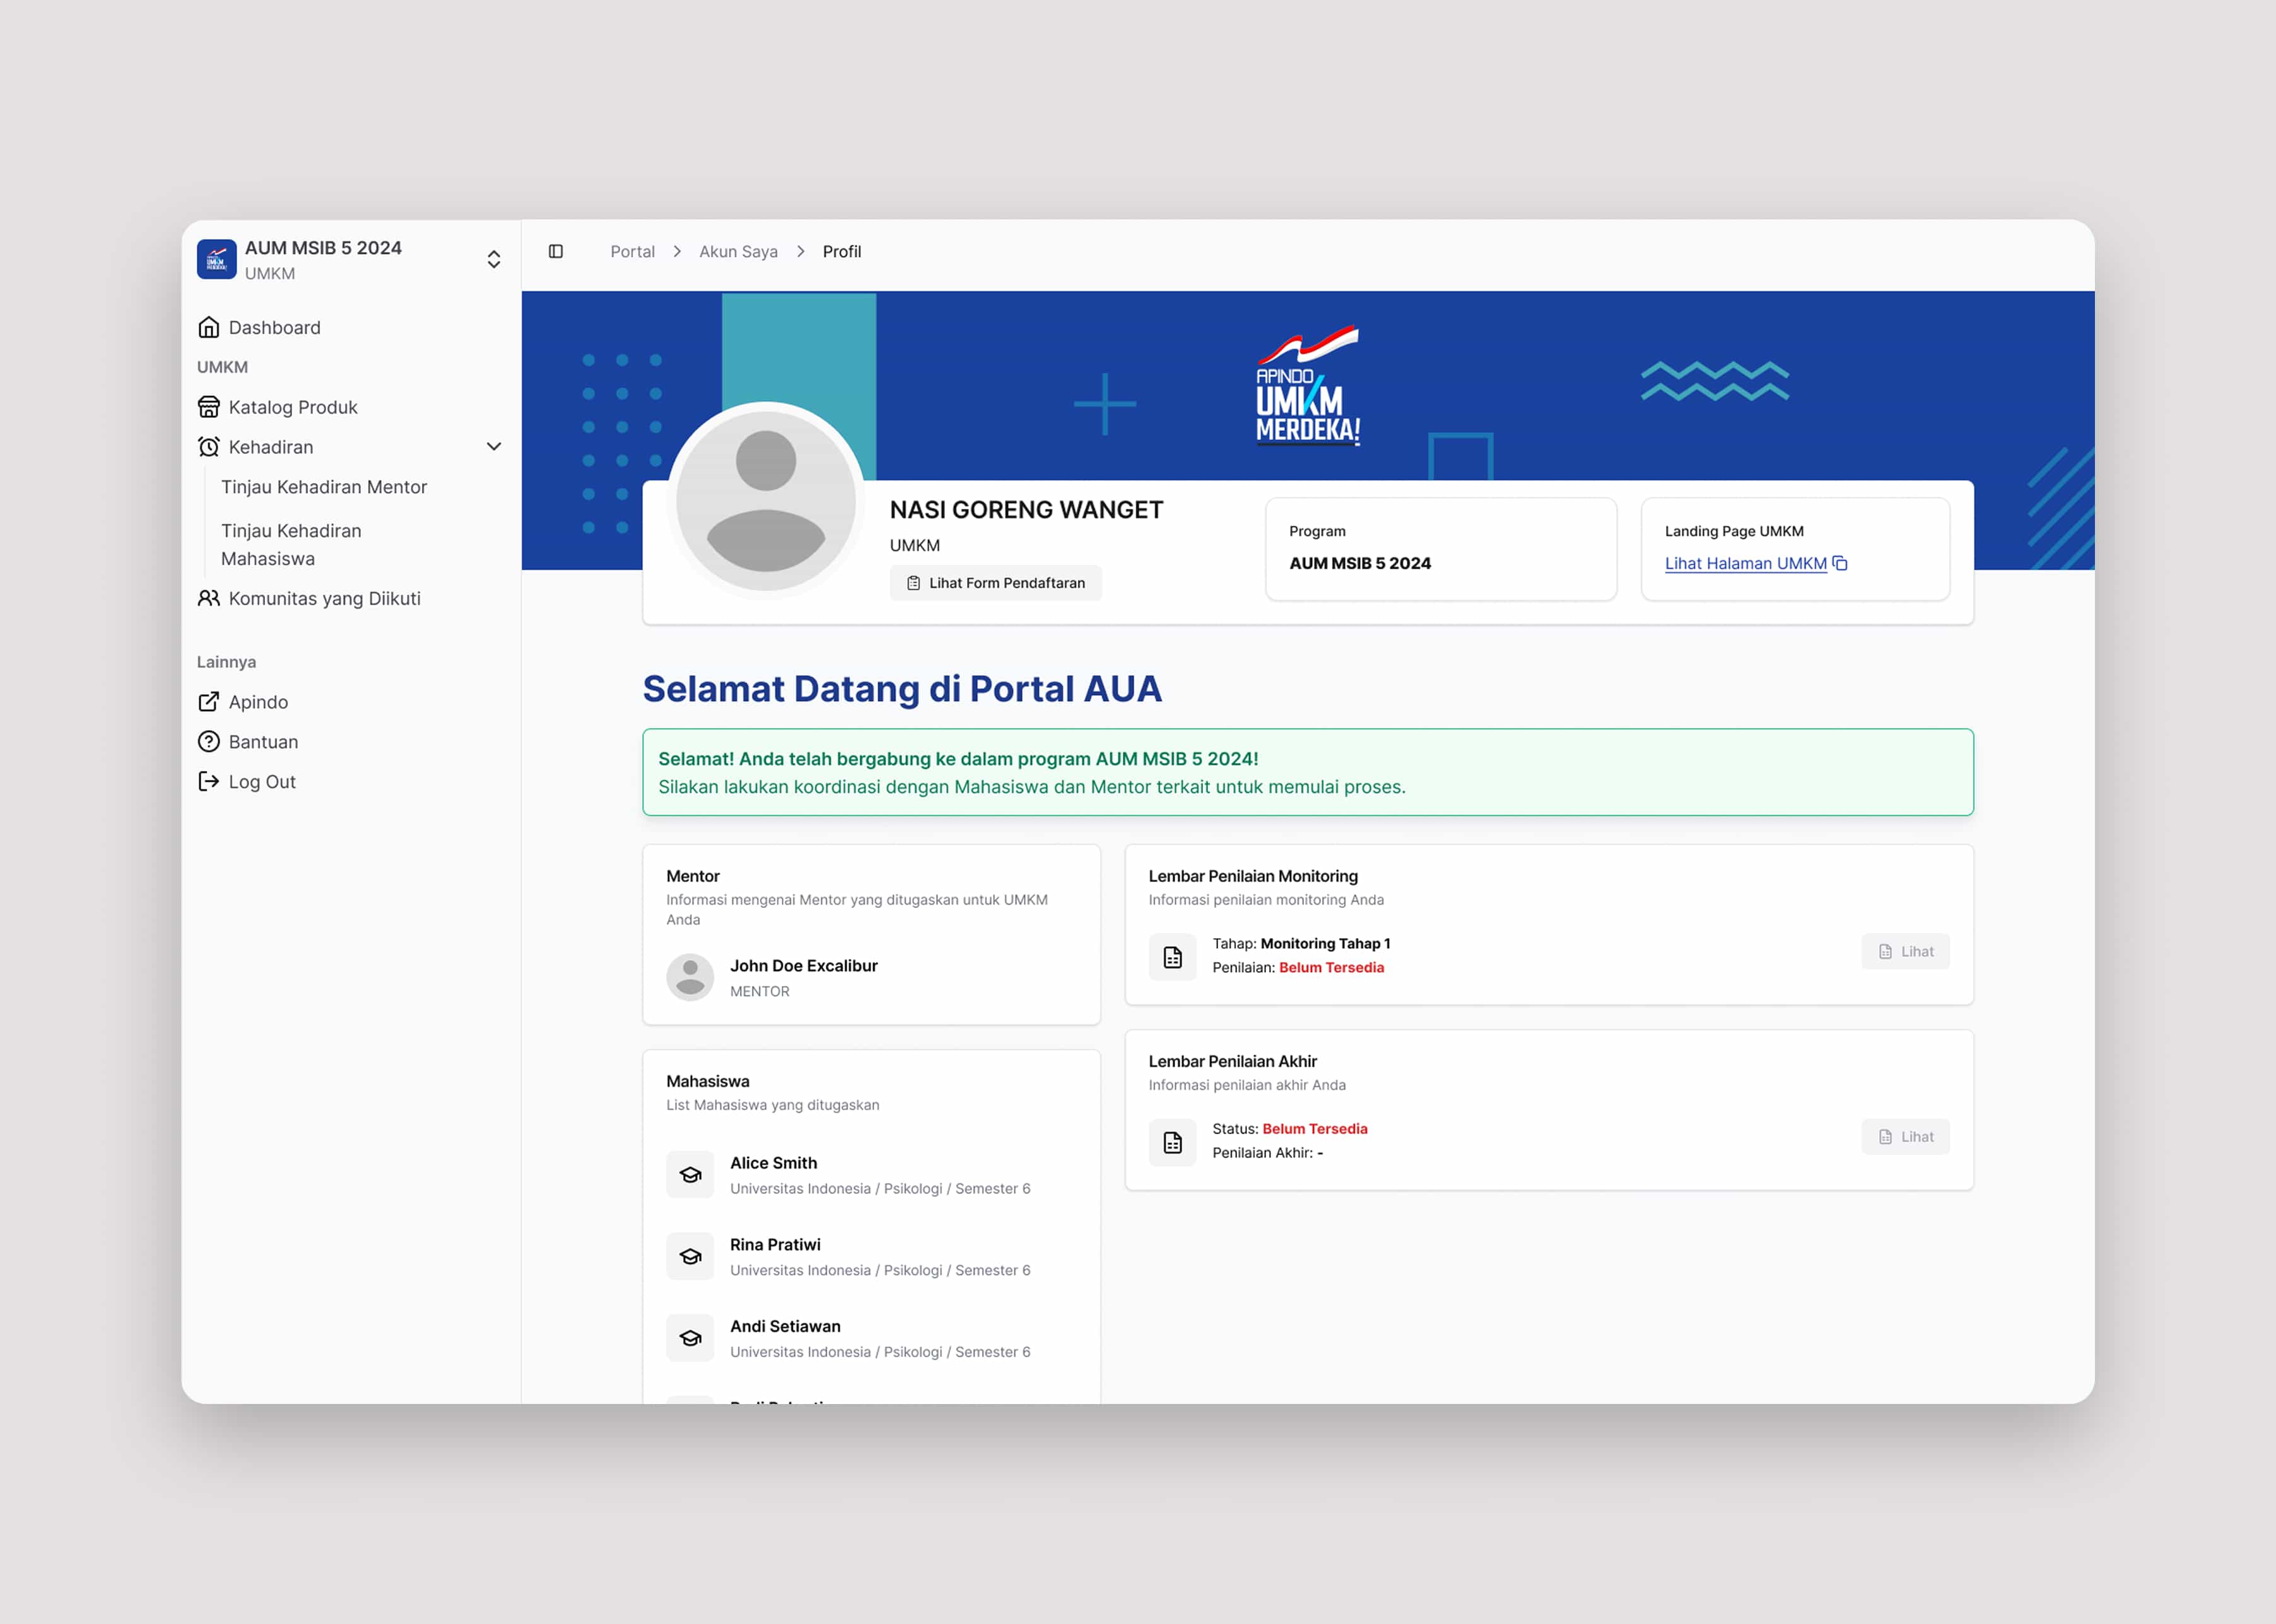
Task: Click the John Doe Excalibur mentor avatar
Action: (690, 977)
